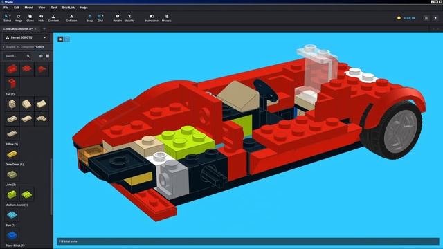Select the tan textured brick thumbnail
This screenshot has height=249, width=443.
point(12,104)
